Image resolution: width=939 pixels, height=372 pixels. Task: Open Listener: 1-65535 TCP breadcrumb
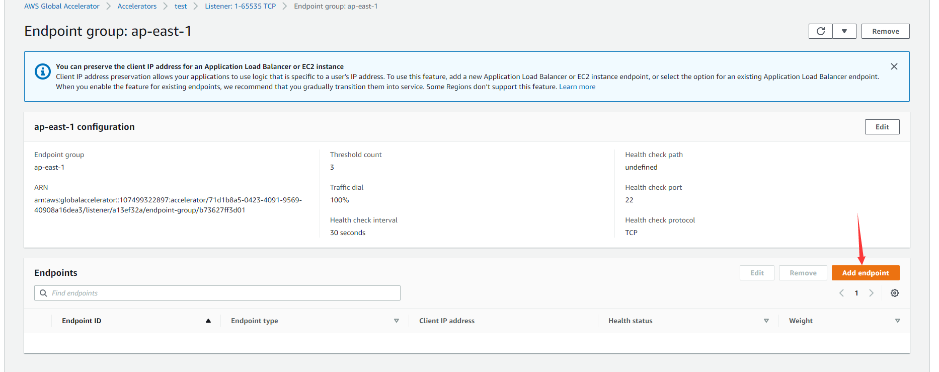click(x=240, y=6)
